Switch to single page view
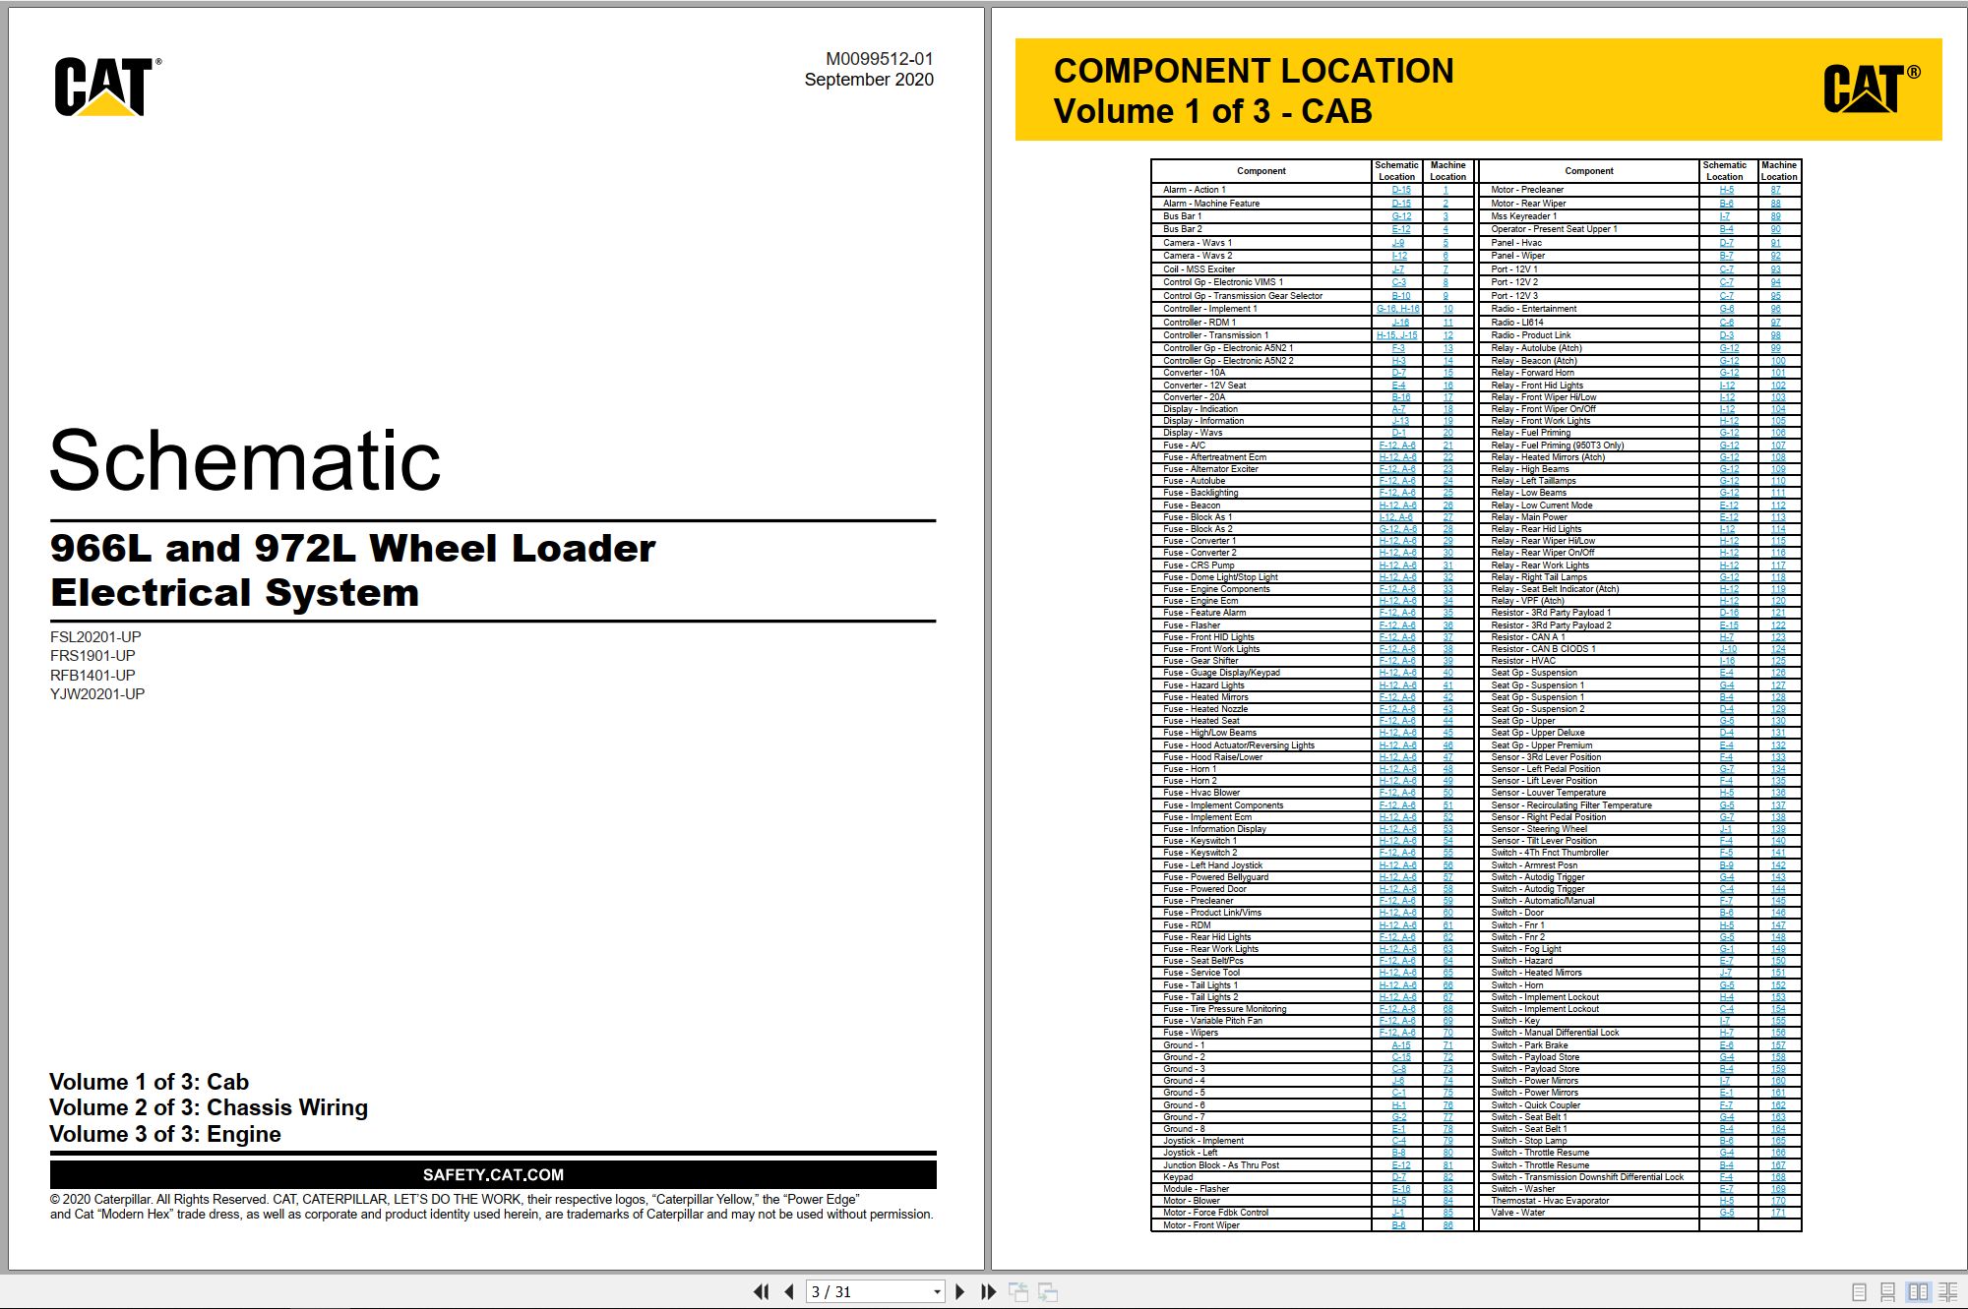Viewport: 1968px width, 1309px height. pyautogui.click(x=1859, y=1292)
